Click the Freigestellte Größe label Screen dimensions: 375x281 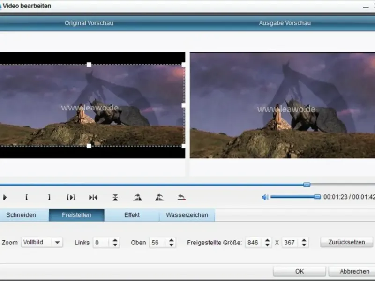215,243
